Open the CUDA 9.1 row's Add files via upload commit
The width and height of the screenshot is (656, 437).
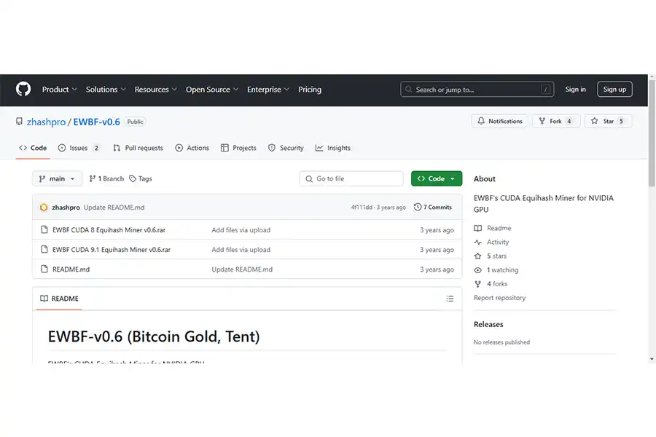pos(241,250)
